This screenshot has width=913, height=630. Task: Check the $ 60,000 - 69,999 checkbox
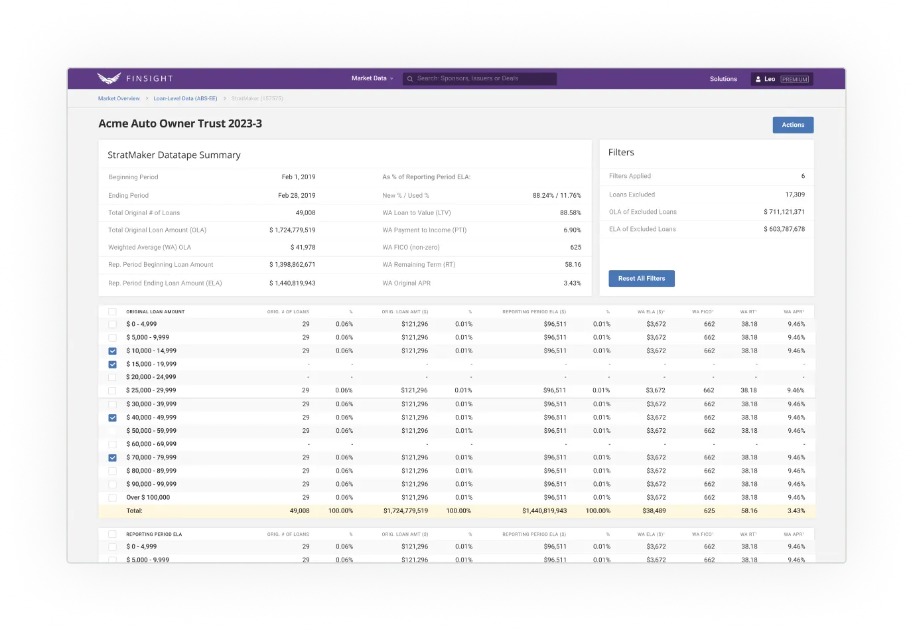[112, 444]
